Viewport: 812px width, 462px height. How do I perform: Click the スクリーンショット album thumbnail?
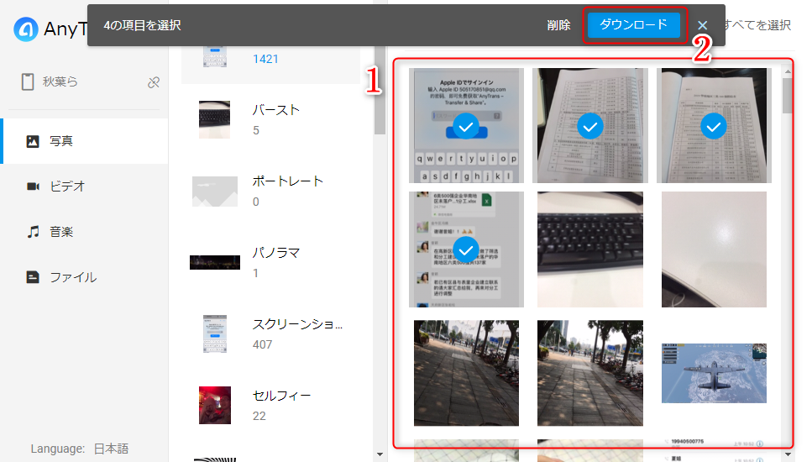point(215,334)
